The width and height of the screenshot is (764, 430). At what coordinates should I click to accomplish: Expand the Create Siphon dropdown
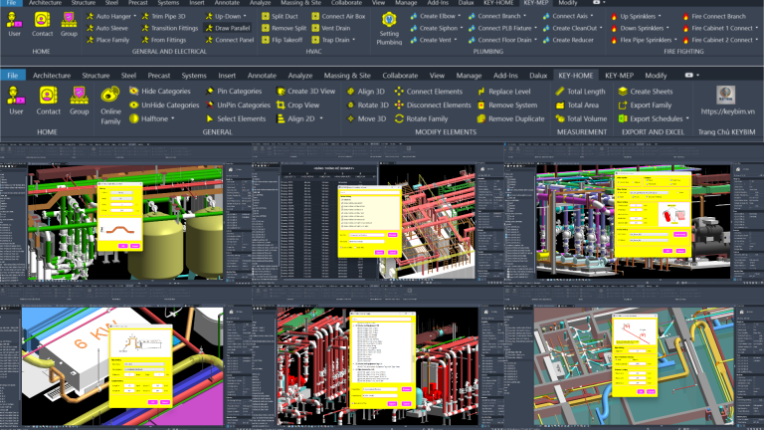coord(462,28)
